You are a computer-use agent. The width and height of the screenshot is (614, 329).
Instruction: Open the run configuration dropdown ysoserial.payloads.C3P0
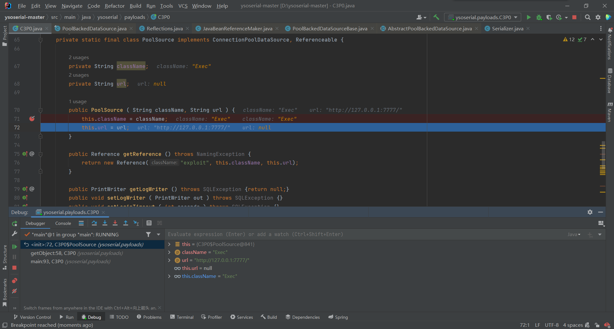[483, 17]
